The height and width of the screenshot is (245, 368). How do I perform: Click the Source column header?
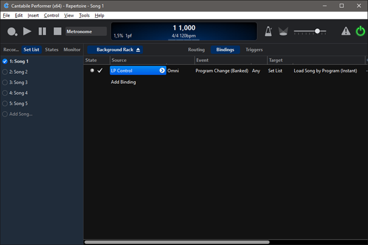[x=152, y=60]
